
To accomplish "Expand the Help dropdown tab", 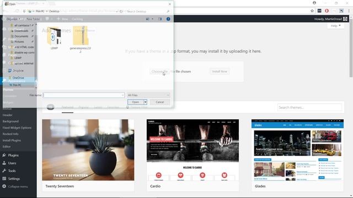I will (335, 26).
